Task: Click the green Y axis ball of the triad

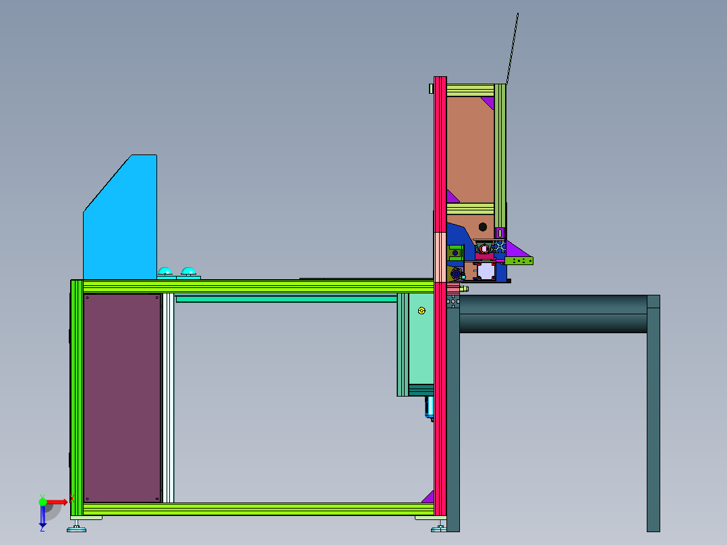Action: click(42, 501)
